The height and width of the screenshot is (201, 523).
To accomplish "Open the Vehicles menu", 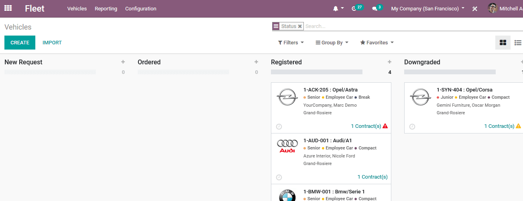I will pos(77,8).
